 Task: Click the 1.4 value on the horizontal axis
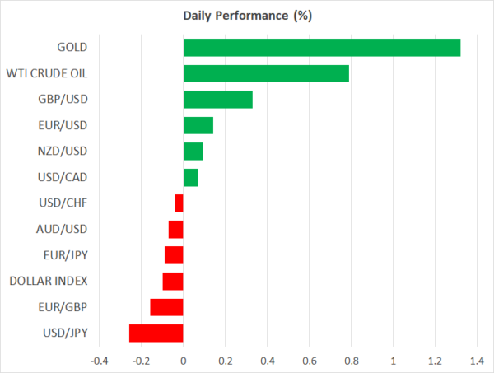(x=477, y=361)
